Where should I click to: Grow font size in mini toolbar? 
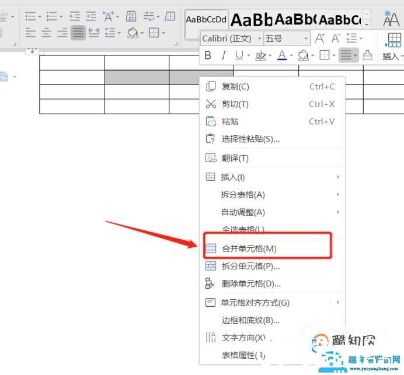coord(320,38)
